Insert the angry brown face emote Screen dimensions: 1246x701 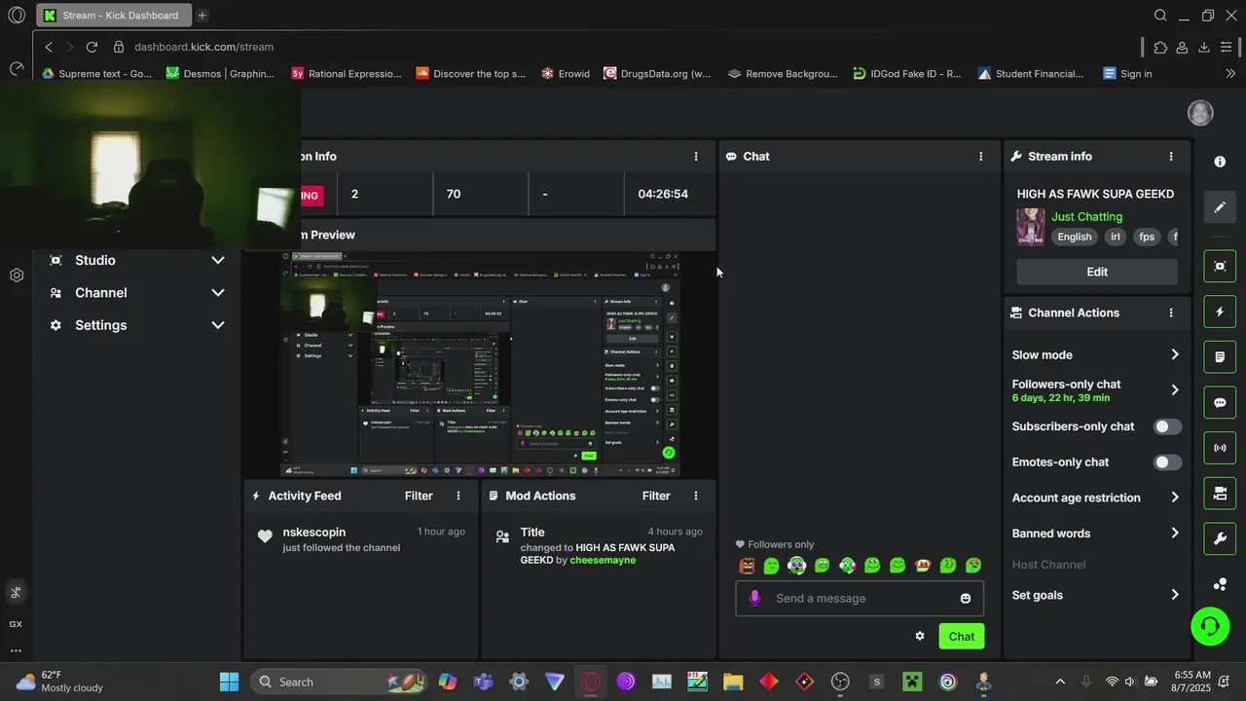748,566
